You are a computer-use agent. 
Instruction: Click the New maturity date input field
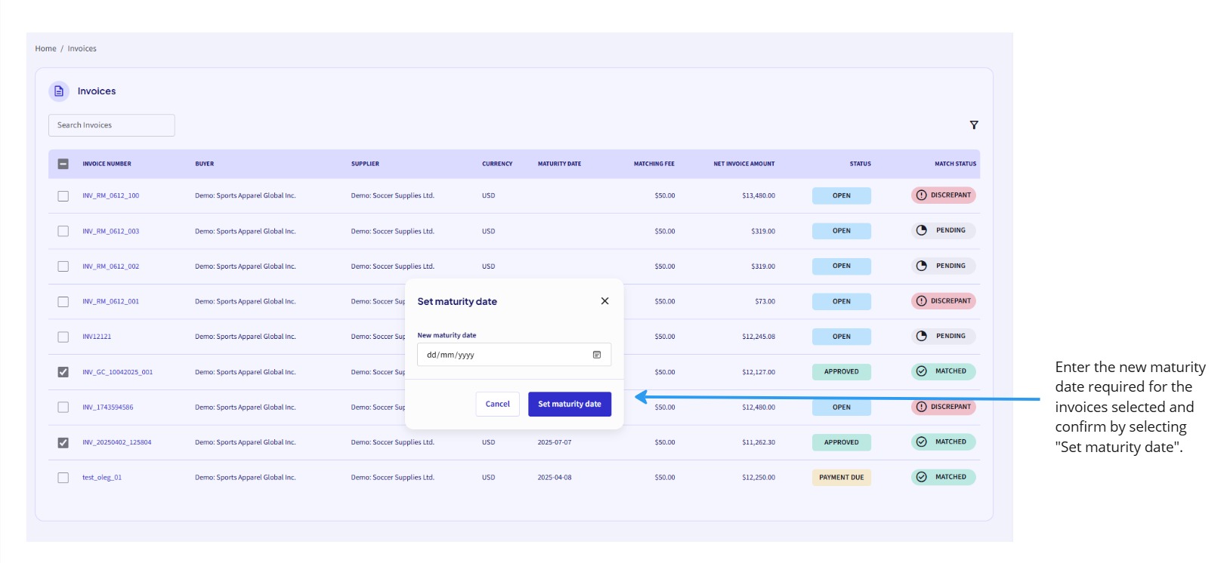pos(514,355)
